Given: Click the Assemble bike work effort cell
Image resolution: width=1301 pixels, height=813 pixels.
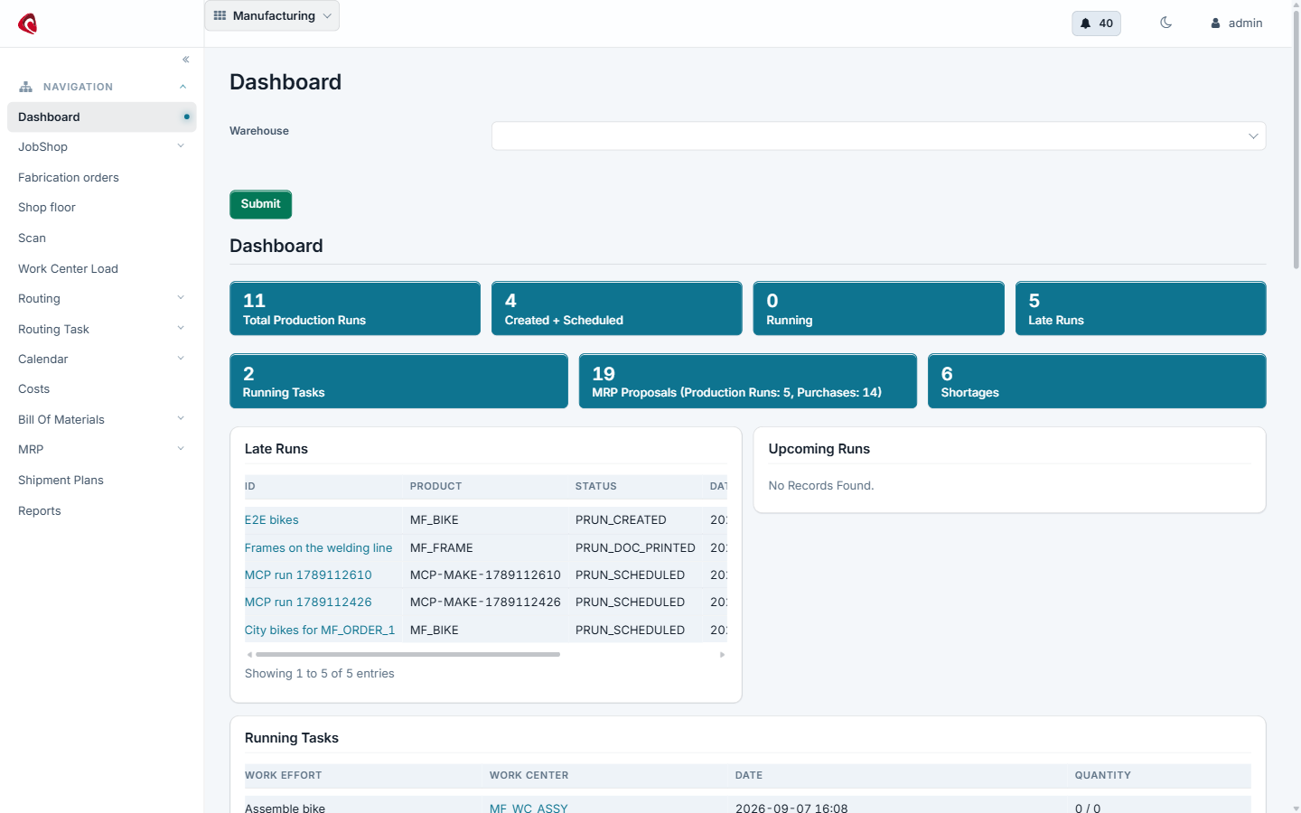Looking at the screenshot, I should [285, 808].
